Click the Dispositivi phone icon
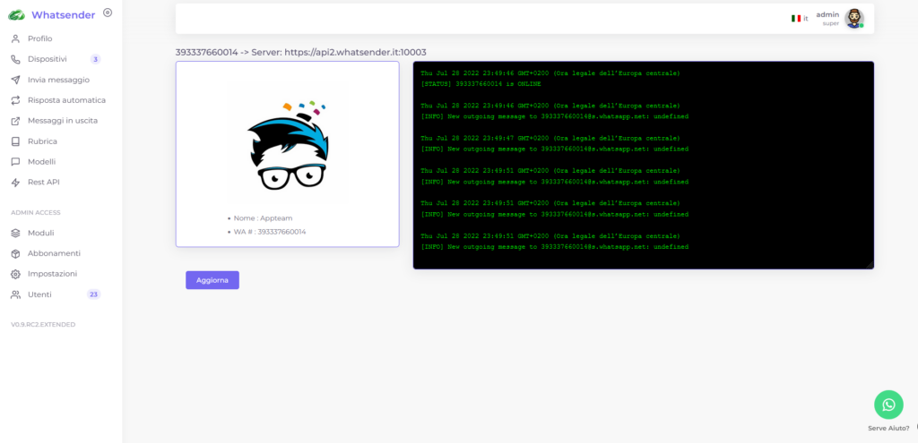 (16, 59)
